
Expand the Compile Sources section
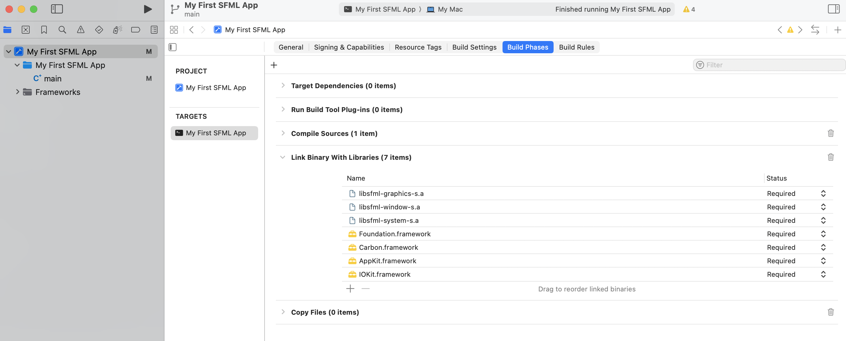click(x=283, y=133)
